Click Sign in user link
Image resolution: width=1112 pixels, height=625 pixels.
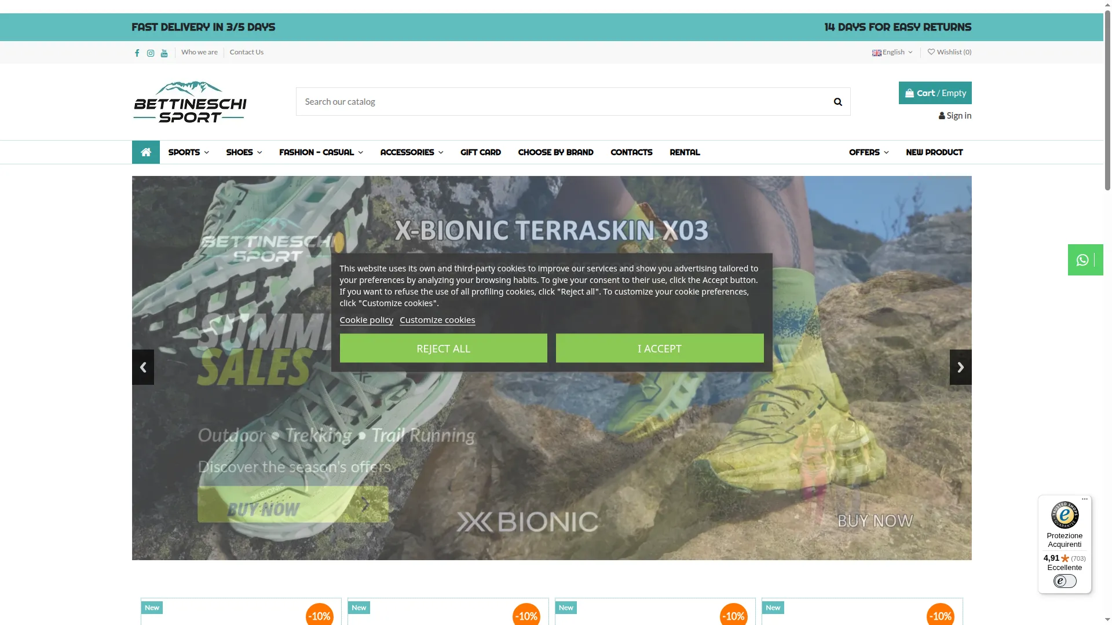(955, 116)
